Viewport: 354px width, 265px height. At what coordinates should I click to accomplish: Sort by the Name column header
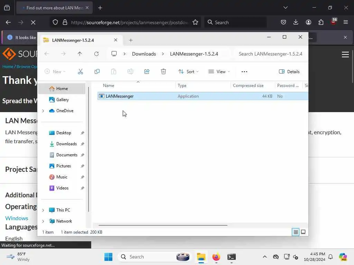tap(108, 86)
